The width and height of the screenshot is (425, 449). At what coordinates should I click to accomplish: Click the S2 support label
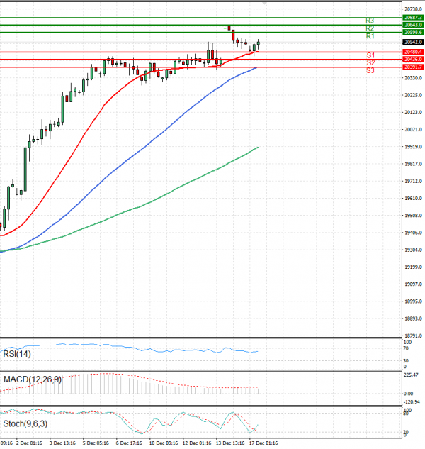[370, 62]
